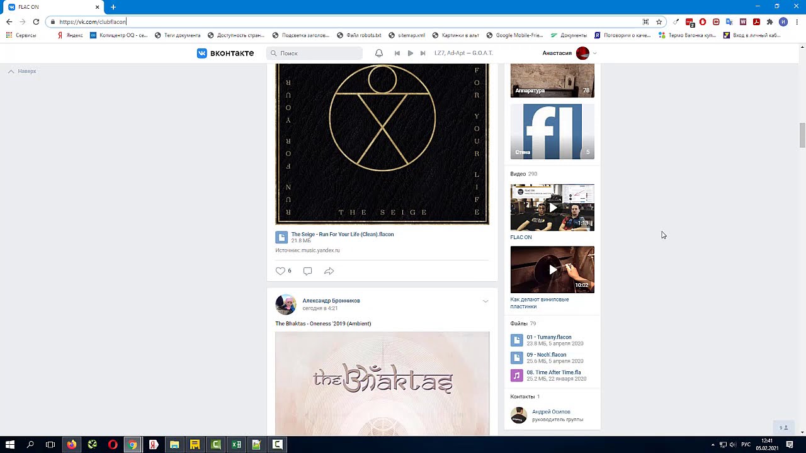This screenshot has height=453, width=806.
Task: Open The Seige - Run For Your Life (Clean).flacon file
Action: 342,234
